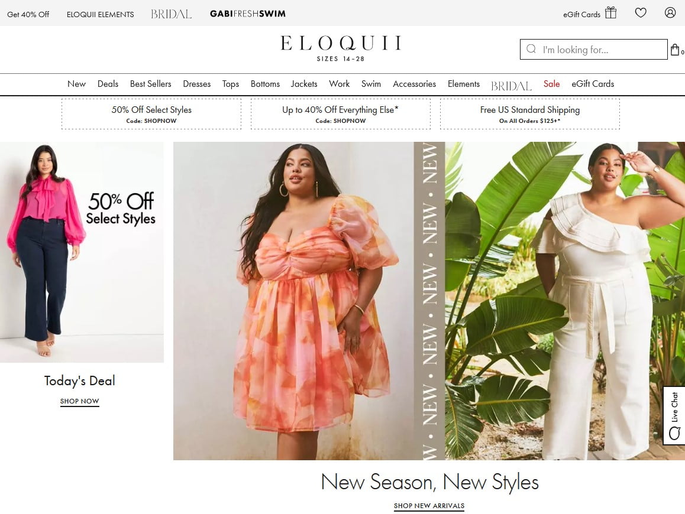
Task: Open the eGift Cards gift box icon
Action: [610, 12]
